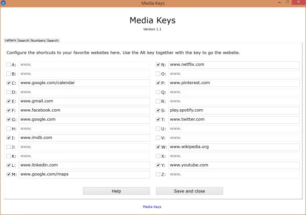Click the Media Keys app icon in title bar
Viewport: 306px width, 215px height.
(3, 3)
